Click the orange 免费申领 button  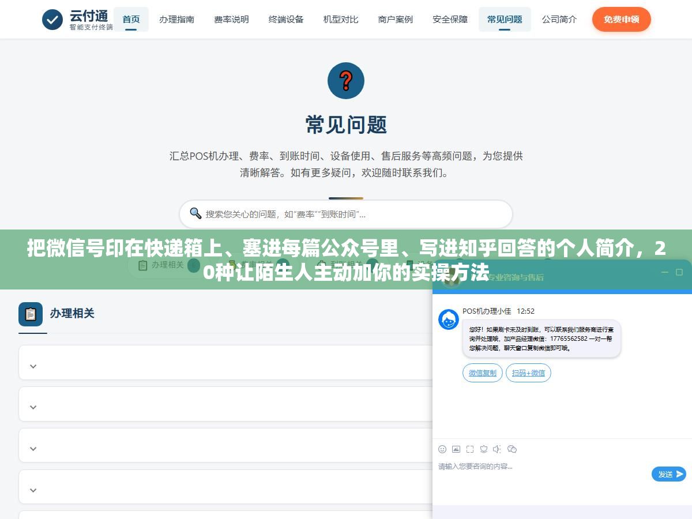(x=621, y=20)
